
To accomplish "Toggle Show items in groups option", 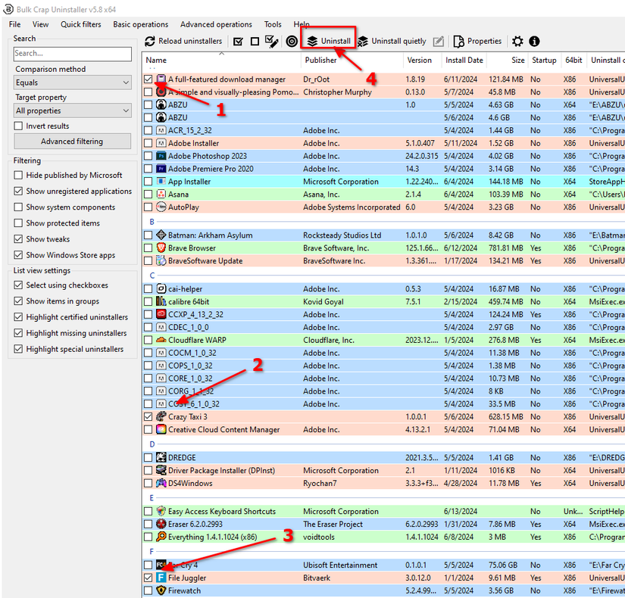I will (18, 301).
